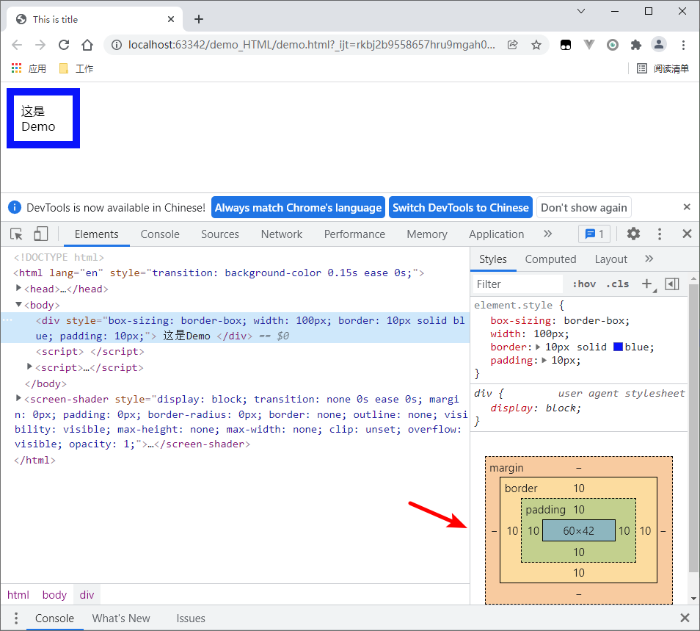The height and width of the screenshot is (631, 700).
Task: Bookmark this page with star icon
Action: 536,45
